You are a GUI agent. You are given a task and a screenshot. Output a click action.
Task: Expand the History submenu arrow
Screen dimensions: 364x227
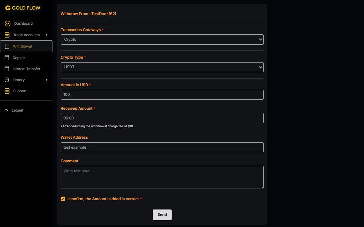[46, 80]
